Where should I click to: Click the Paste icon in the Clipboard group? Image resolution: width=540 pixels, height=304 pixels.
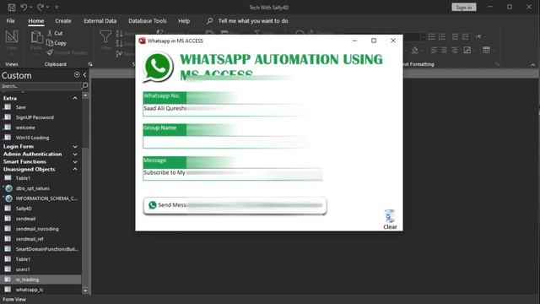[36, 37]
